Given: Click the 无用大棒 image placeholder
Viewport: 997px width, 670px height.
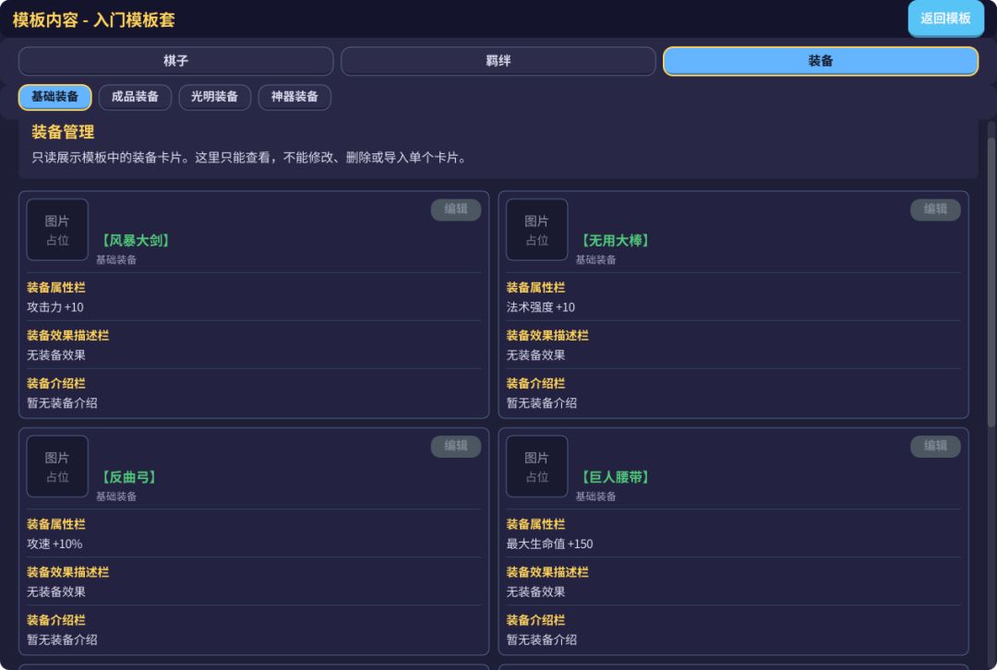Looking at the screenshot, I should point(536,230).
